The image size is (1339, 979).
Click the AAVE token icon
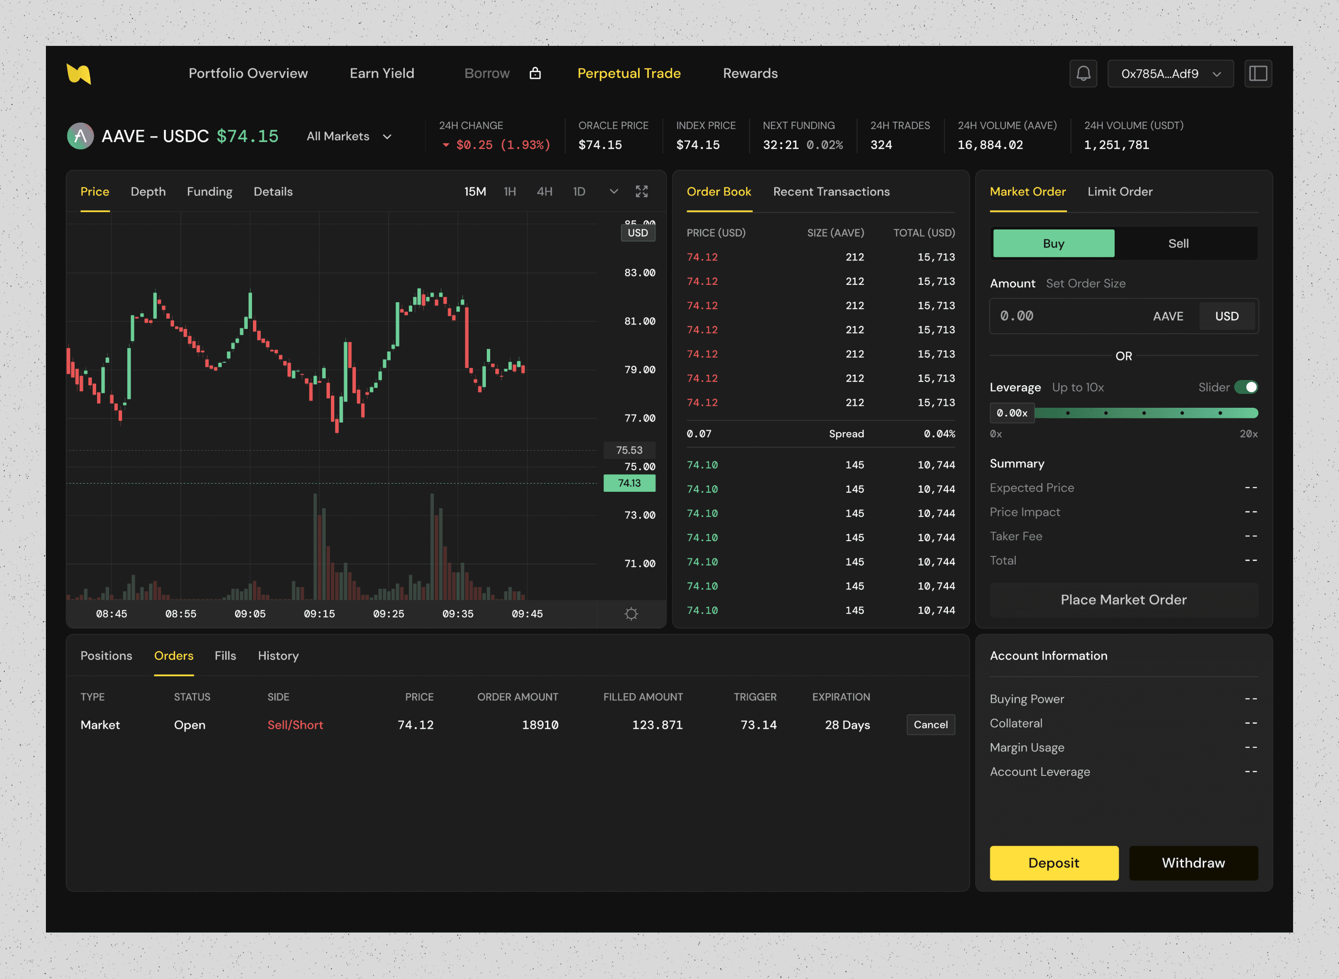(81, 136)
